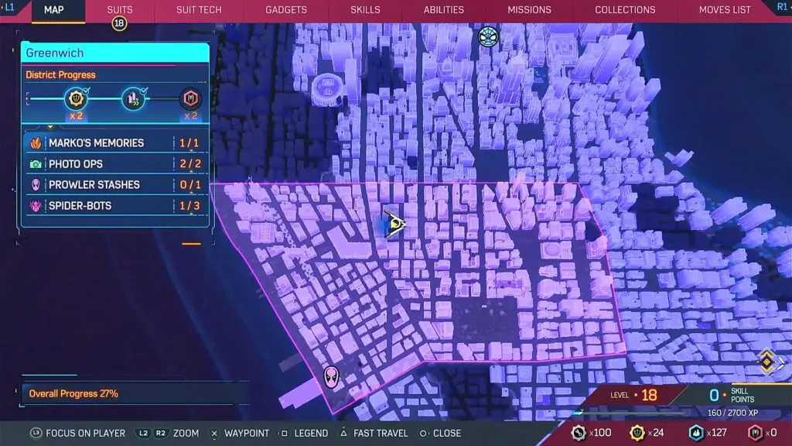Click the diamond icon above skill points
Image resolution: width=792 pixels, height=446 pixels.
pos(766,360)
